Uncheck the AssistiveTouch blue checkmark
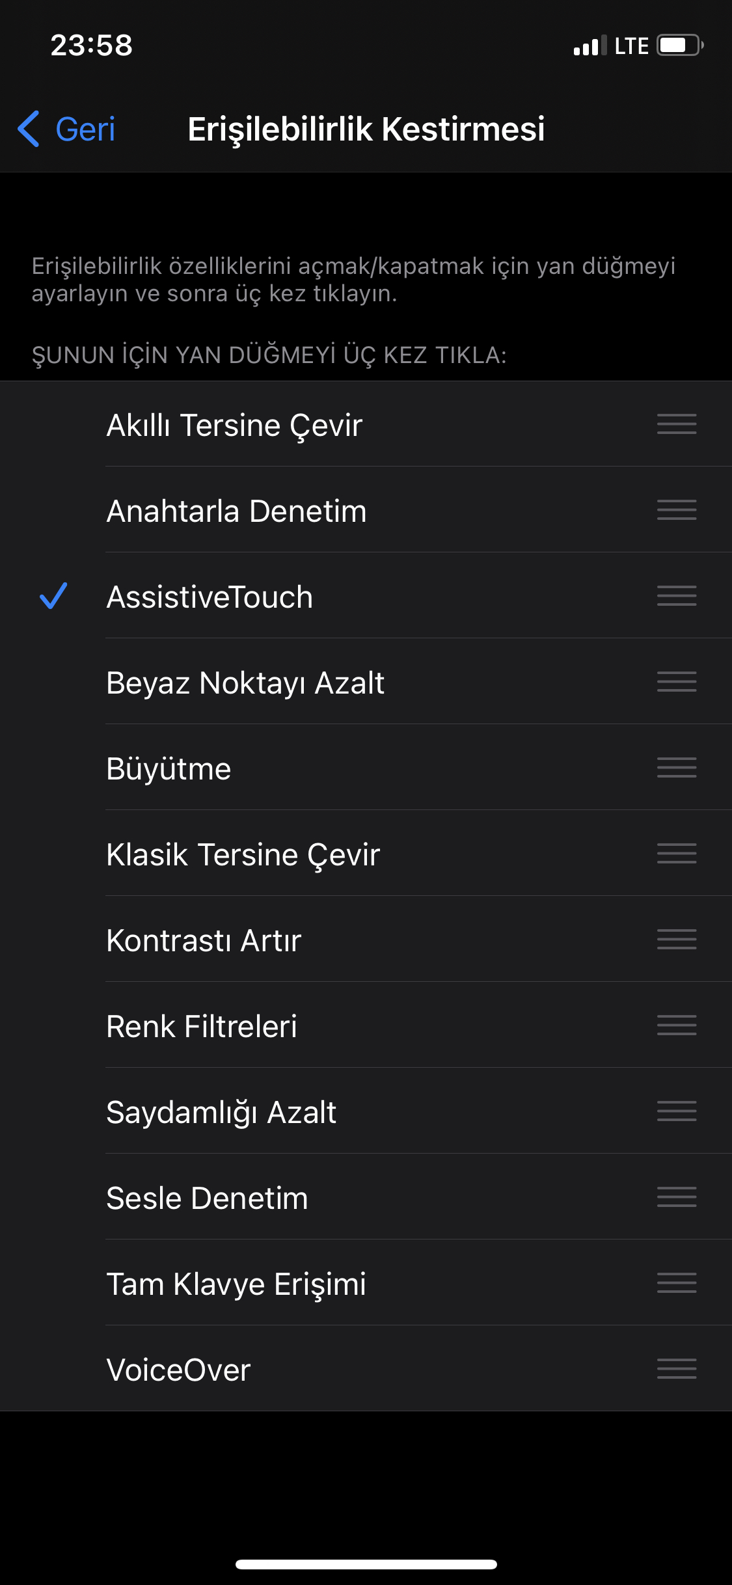 (x=53, y=596)
